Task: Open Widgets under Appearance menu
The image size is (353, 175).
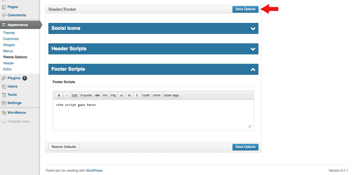Action: (9, 45)
